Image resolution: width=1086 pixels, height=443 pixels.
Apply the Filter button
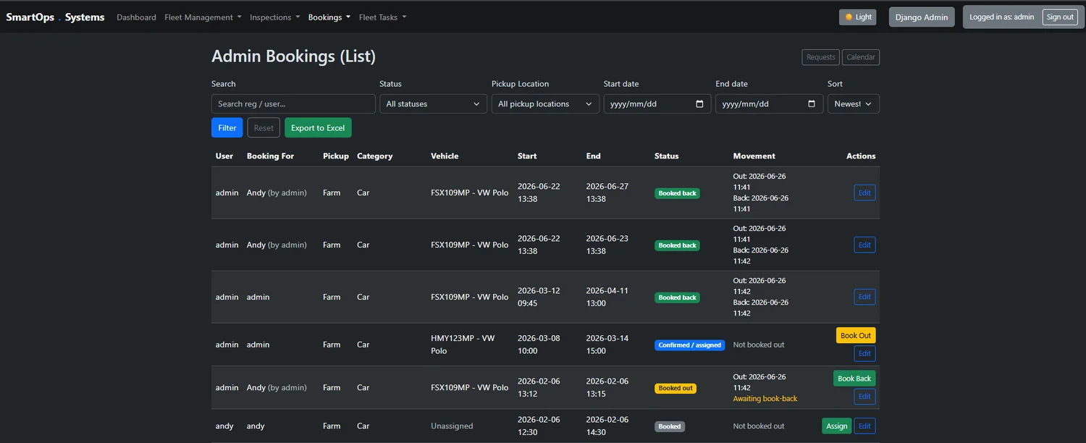tap(227, 128)
